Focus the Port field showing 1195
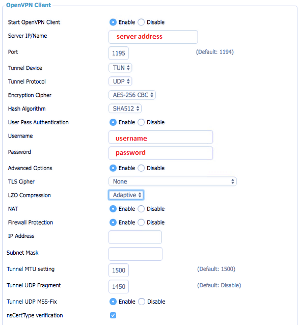Viewport: 300px width, 325px height. [119, 53]
